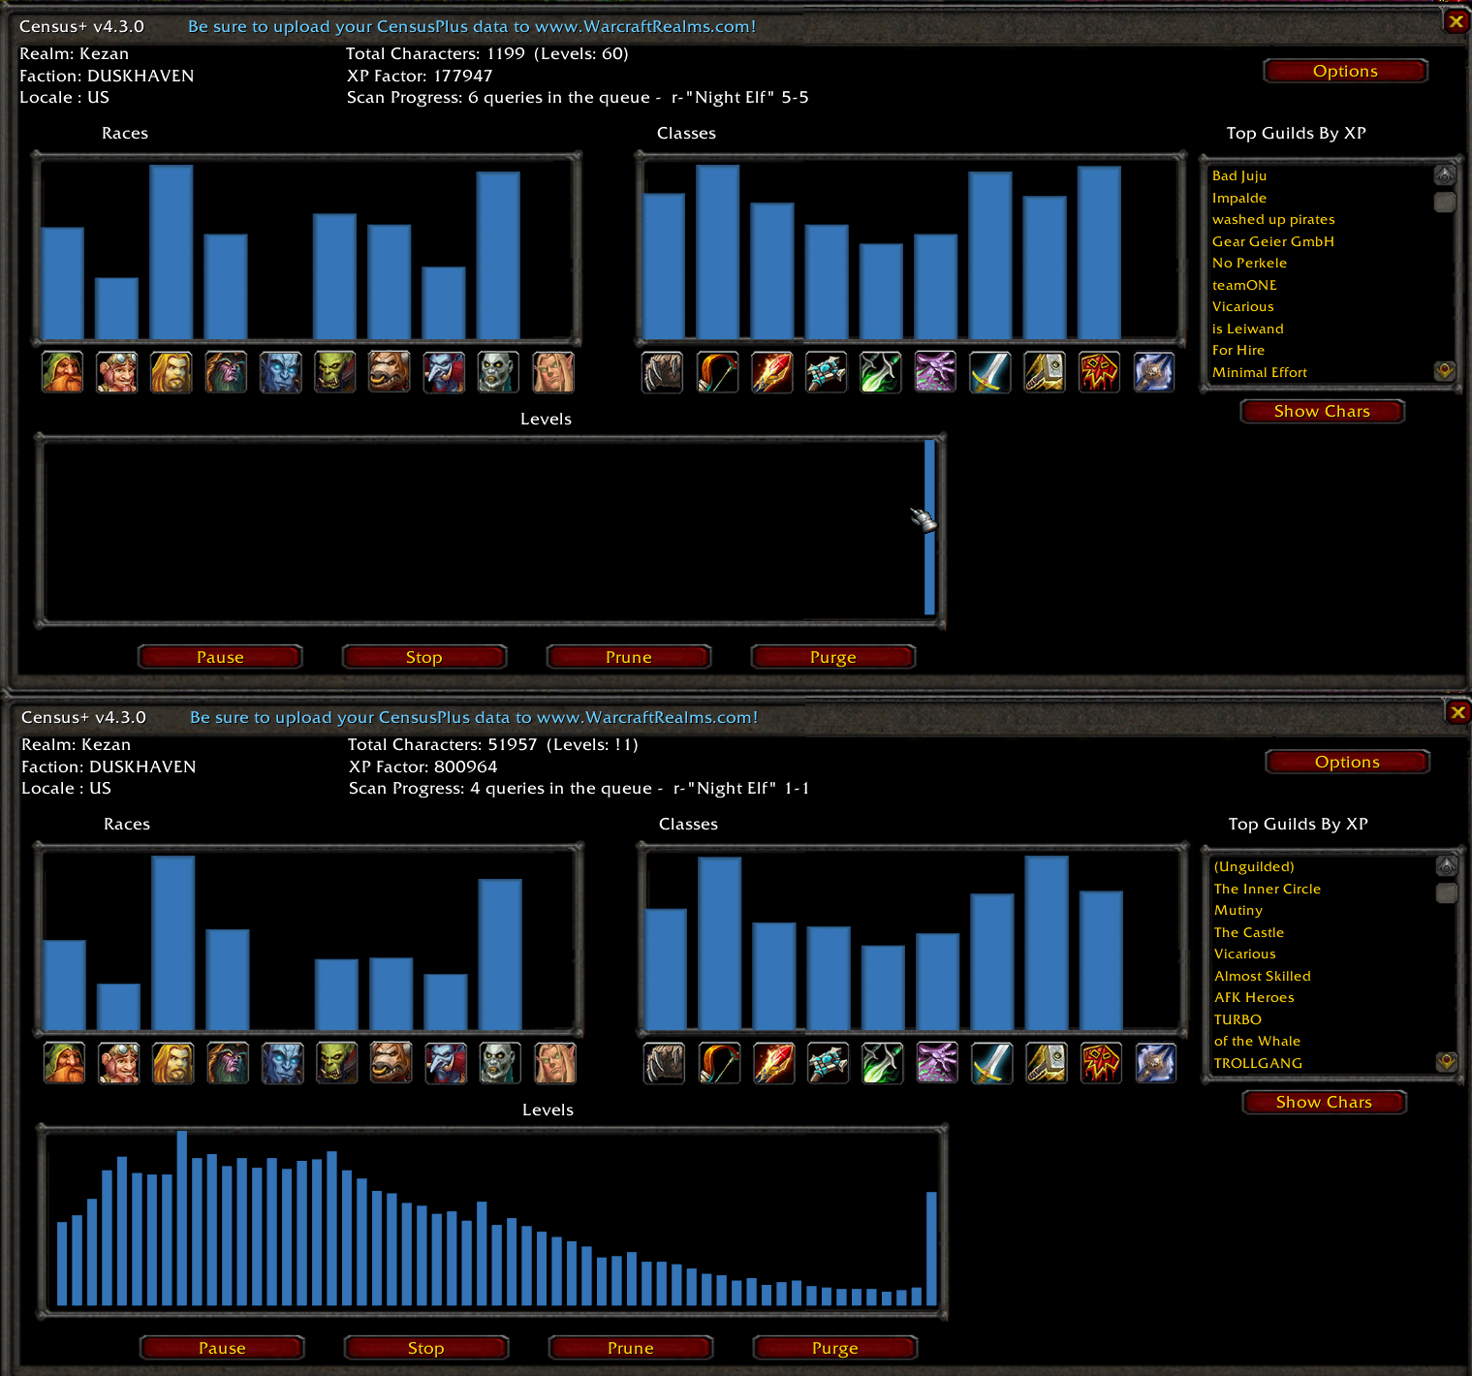Viewport: 1472px width, 1376px height.
Task: Select the Orc race icon in the 1199-character window
Action: coord(335,372)
